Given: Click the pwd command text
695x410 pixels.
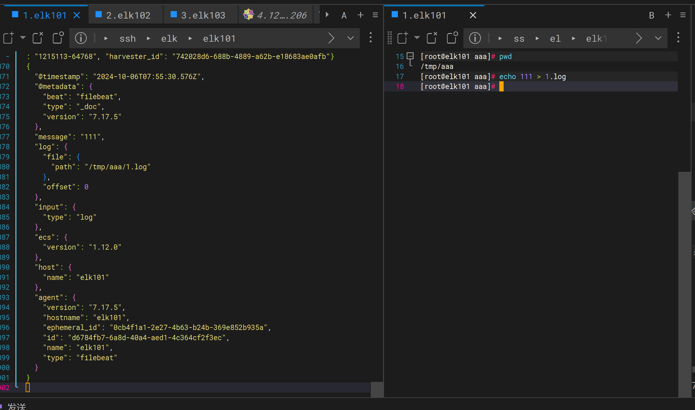Looking at the screenshot, I should (x=505, y=57).
